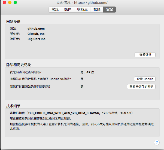
Task: Click the verifier value DigiCert Inc
Action: tap(37, 39)
